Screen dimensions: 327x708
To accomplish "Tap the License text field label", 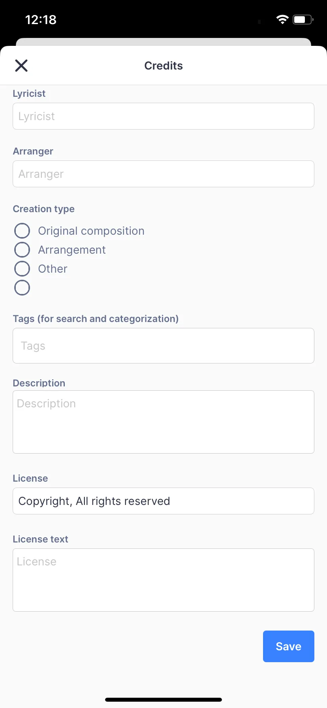I will click(x=40, y=539).
